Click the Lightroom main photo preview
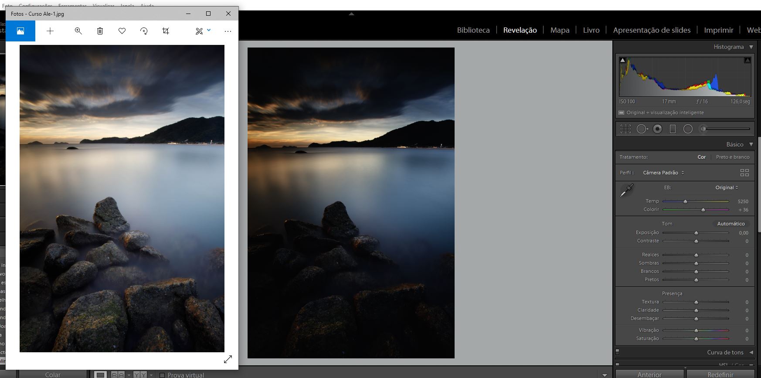 351,203
